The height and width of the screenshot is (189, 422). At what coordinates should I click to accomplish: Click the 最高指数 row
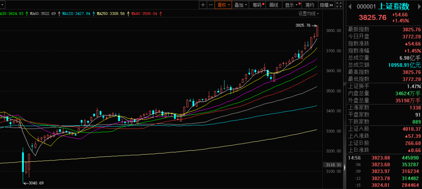[x=384, y=72]
